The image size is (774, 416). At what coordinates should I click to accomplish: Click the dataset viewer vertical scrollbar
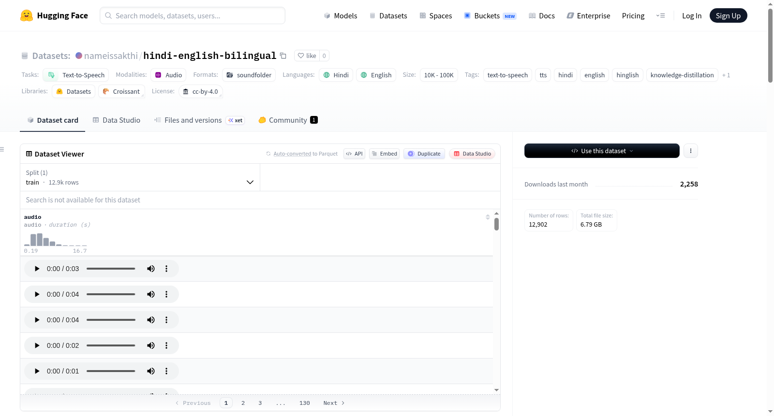click(x=496, y=224)
